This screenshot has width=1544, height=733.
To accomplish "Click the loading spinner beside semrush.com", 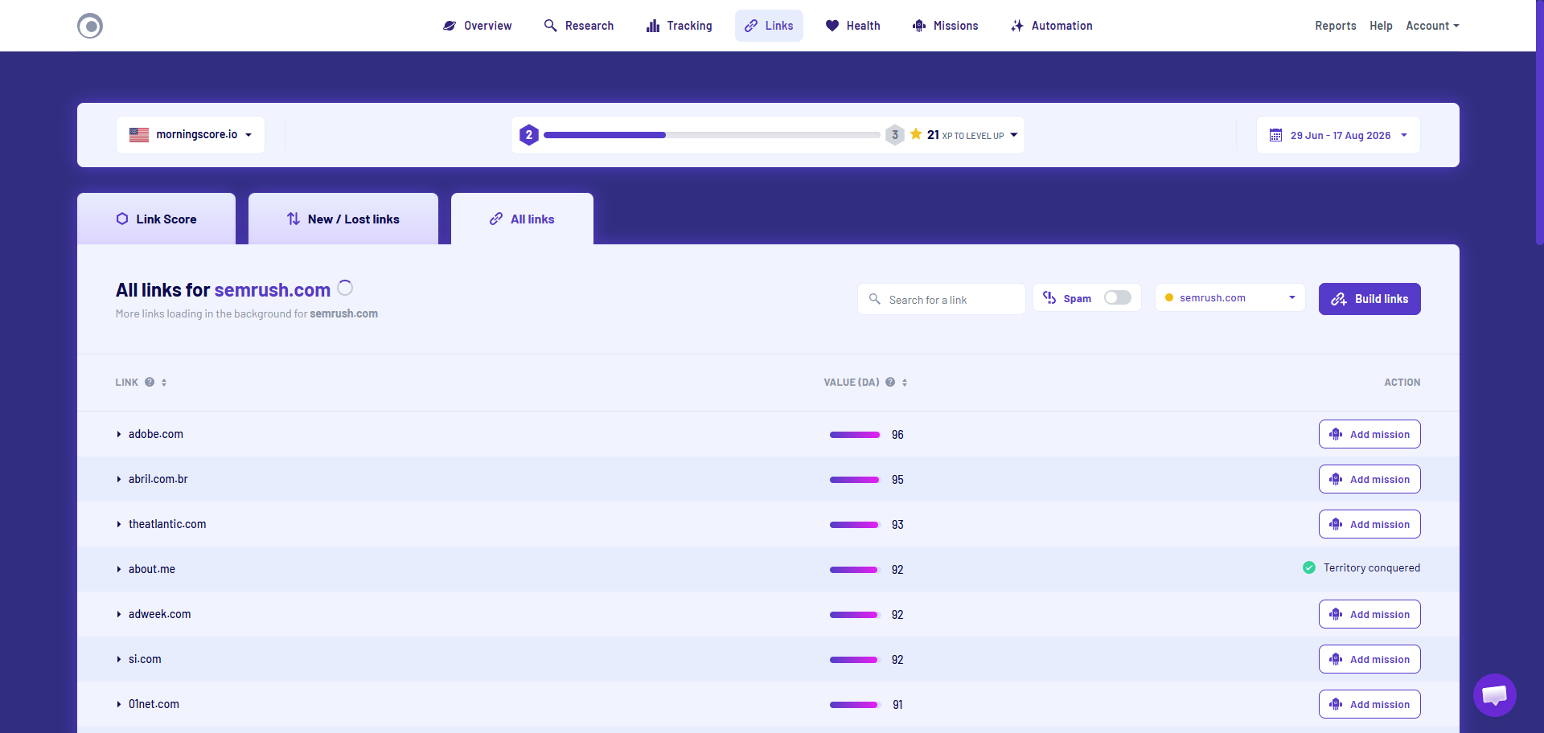I will tap(345, 288).
